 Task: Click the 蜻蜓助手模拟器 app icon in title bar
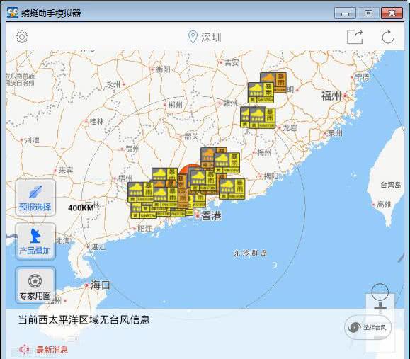(13, 13)
